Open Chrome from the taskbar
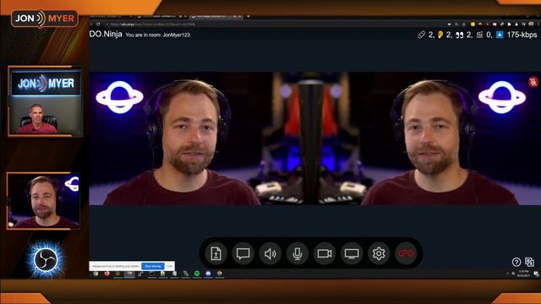This screenshot has height=304, width=541. click(96, 274)
